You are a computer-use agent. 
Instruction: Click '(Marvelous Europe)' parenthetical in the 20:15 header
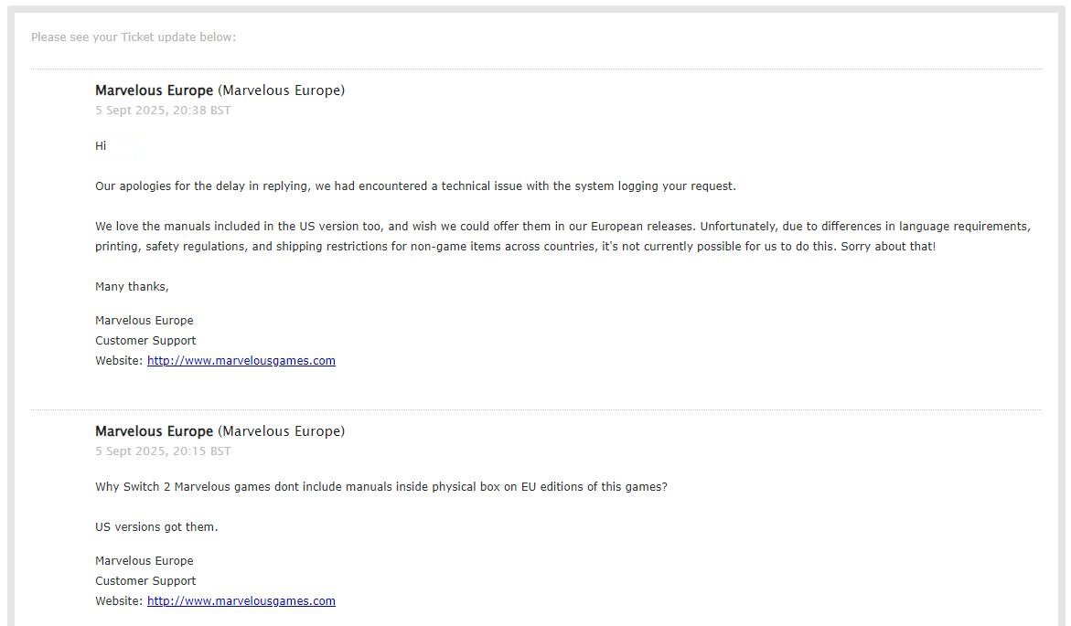(x=282, y=431)
